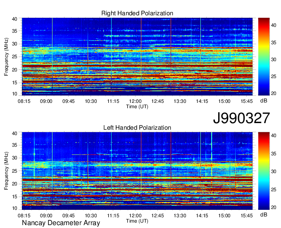This screenshot has height=228, width=281.
Task: Click the 09:00 time tick under Right Handed plot
Action: coord(46,101)
